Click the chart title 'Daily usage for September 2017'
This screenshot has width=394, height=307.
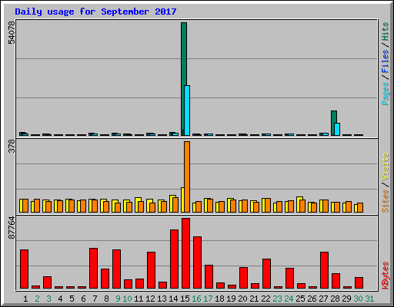point(95,12)
